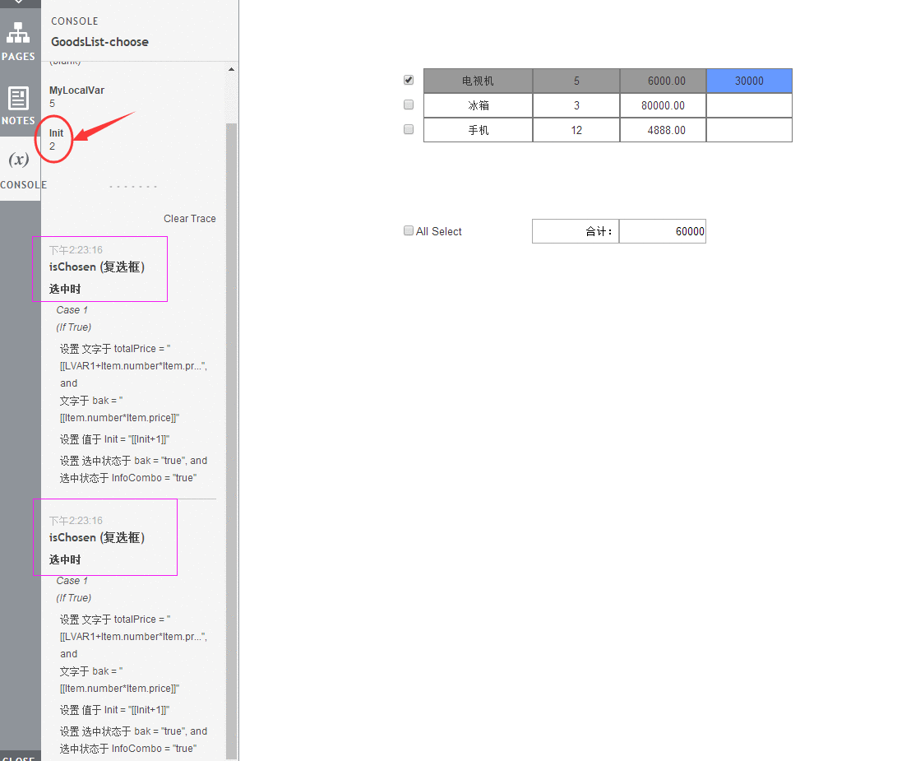Viewport: 911px width, 761px height.
Task: Click the total value field 60000
Action: click(x=663, y=231)
